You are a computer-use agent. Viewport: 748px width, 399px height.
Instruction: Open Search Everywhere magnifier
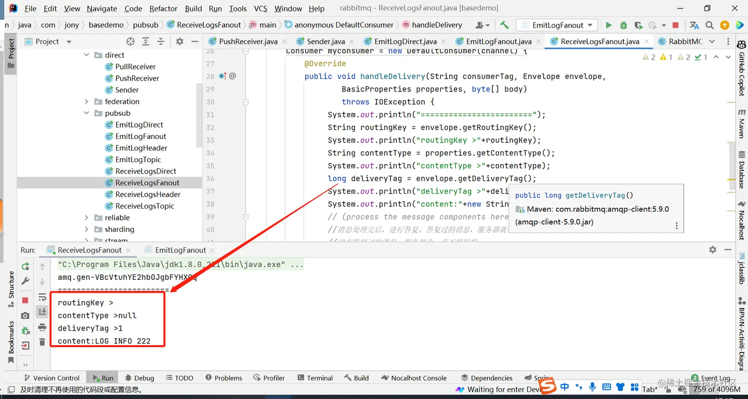[709, 25]
